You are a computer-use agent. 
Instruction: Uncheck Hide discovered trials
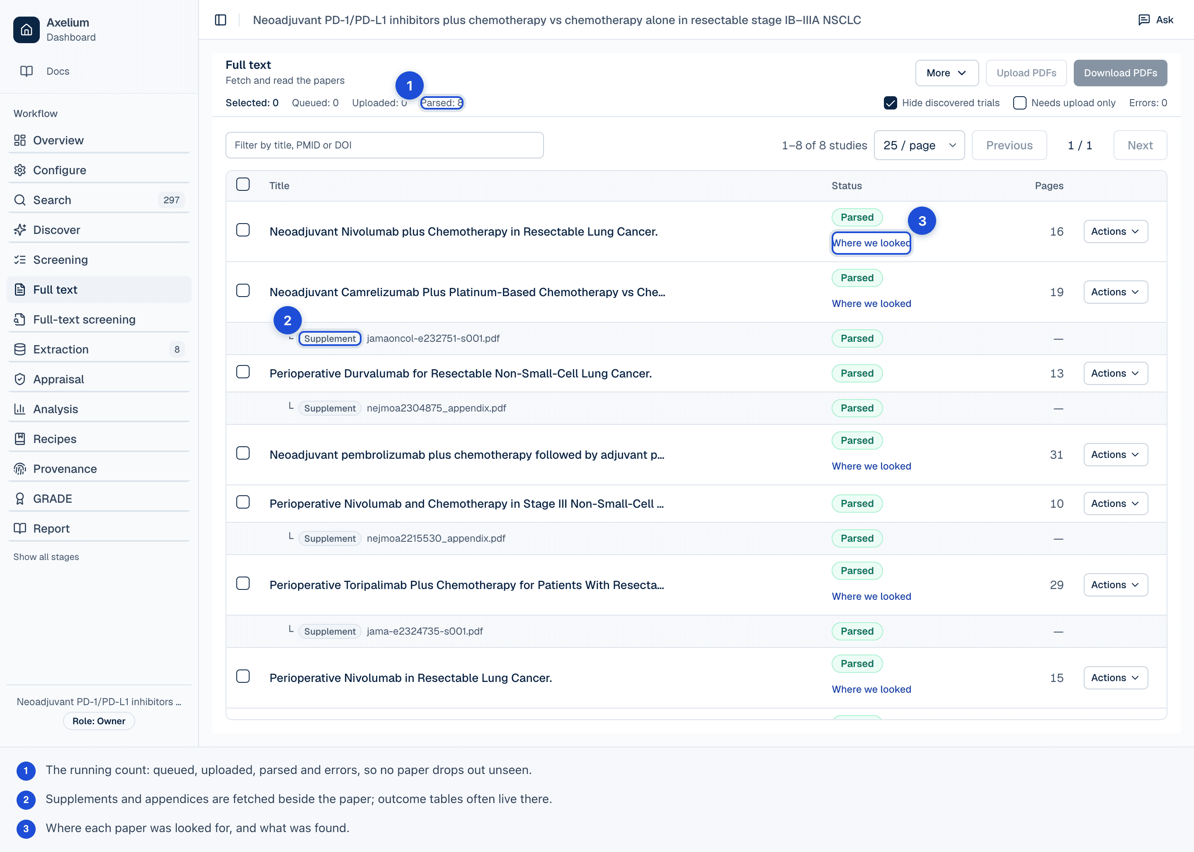[891, 103]
